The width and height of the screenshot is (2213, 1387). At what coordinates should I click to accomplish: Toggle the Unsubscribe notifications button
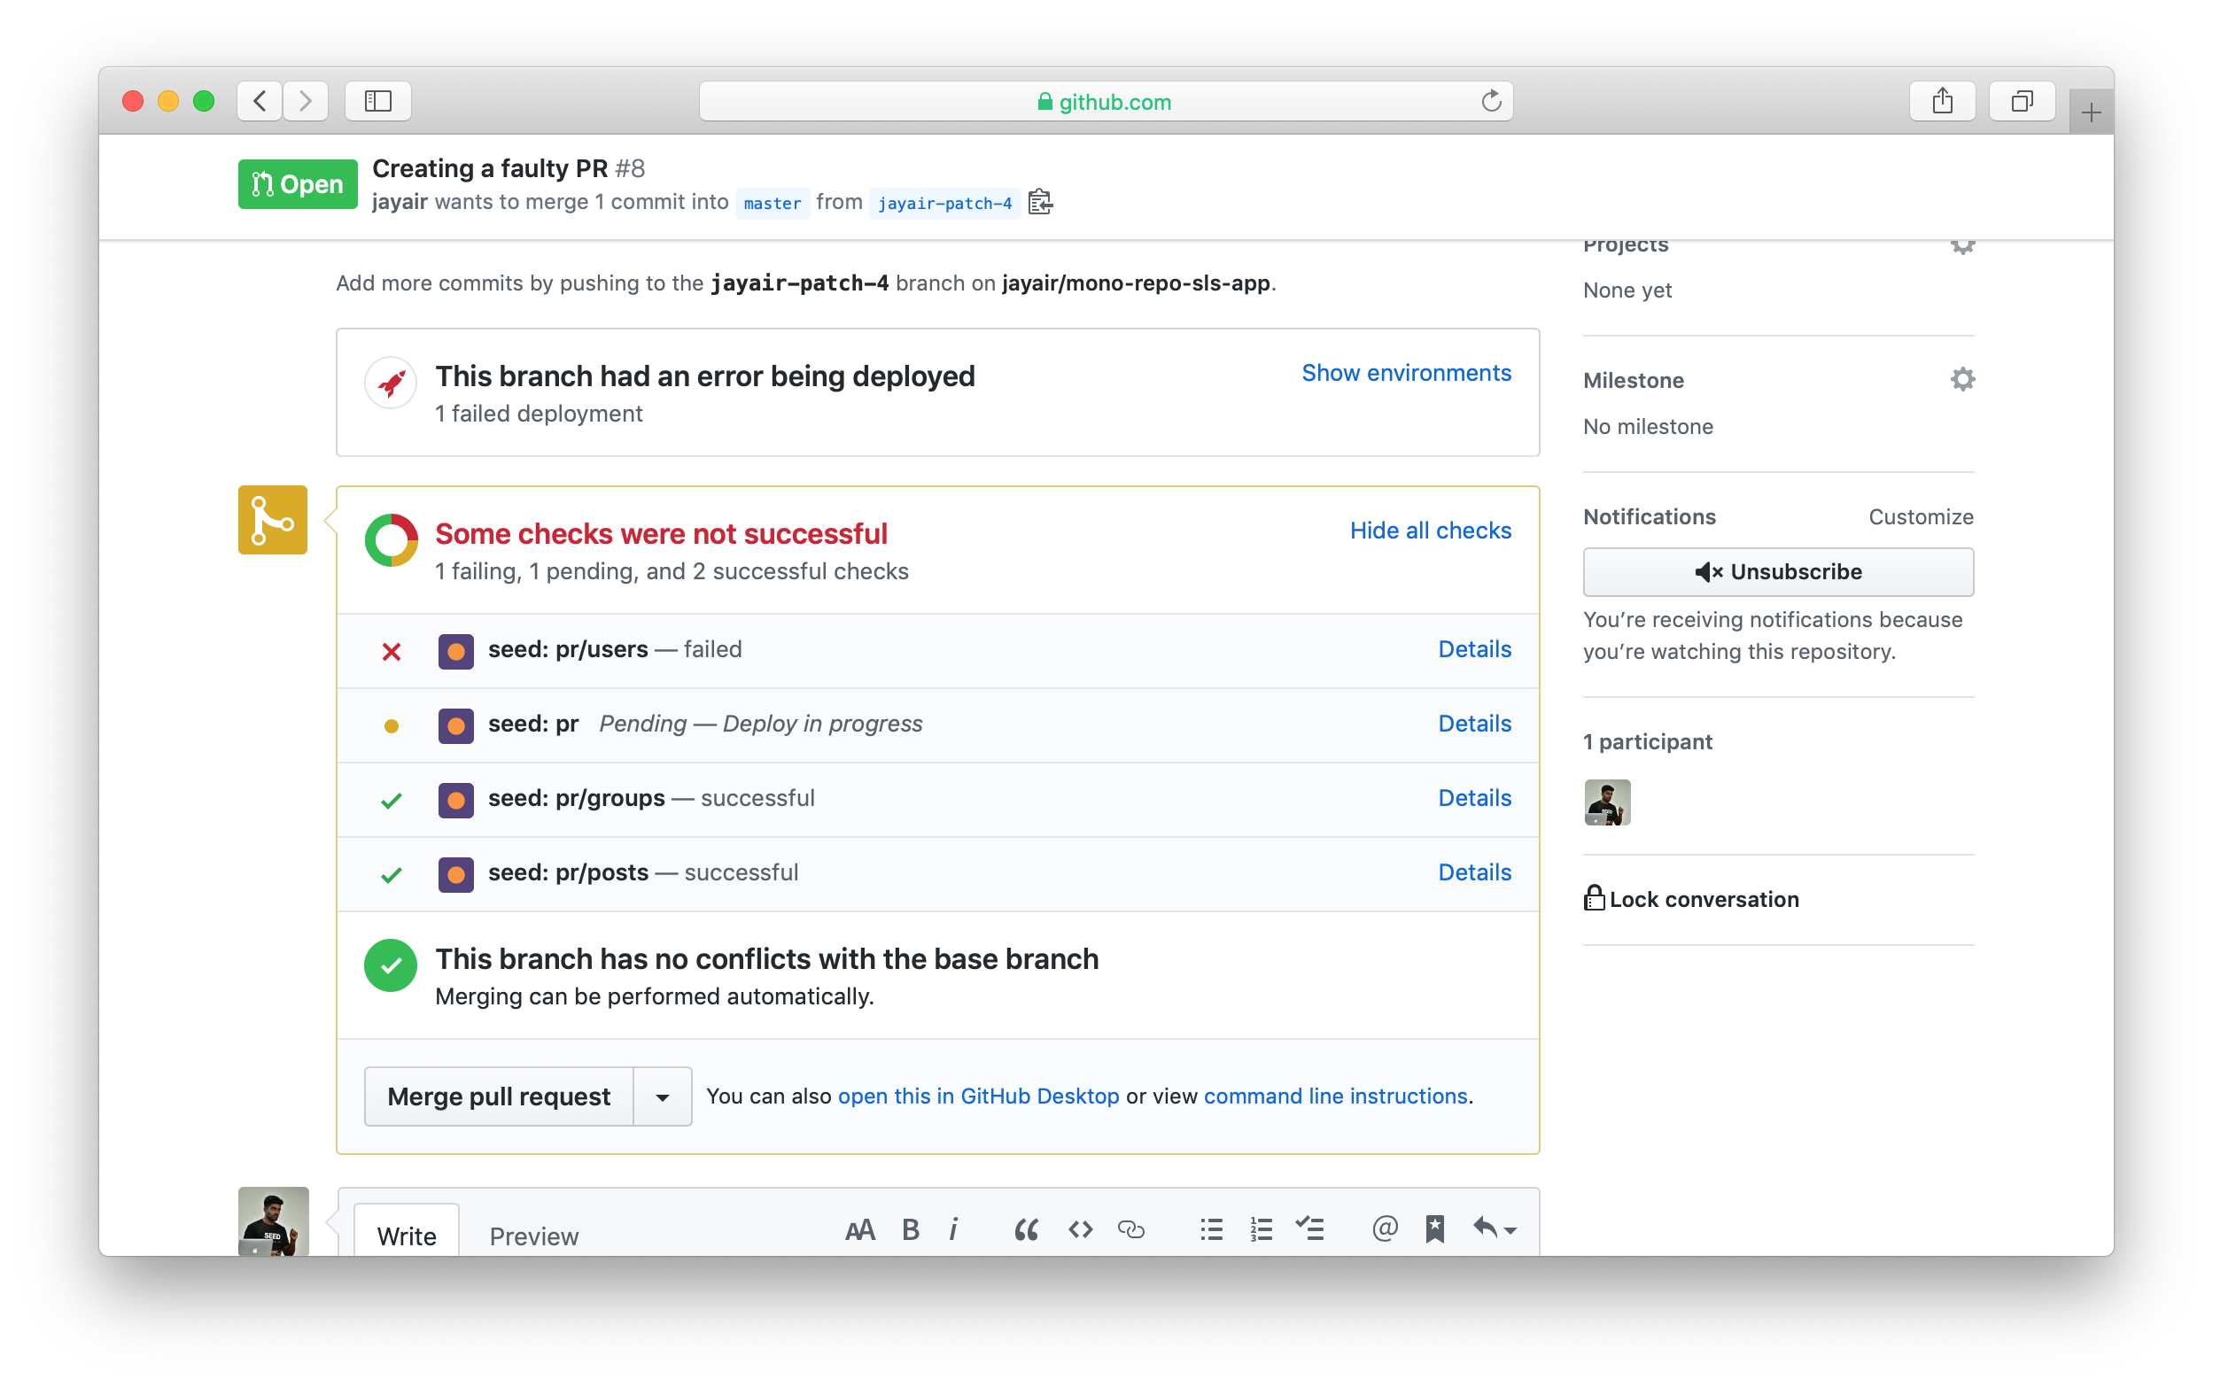(x=1777, y=572)
